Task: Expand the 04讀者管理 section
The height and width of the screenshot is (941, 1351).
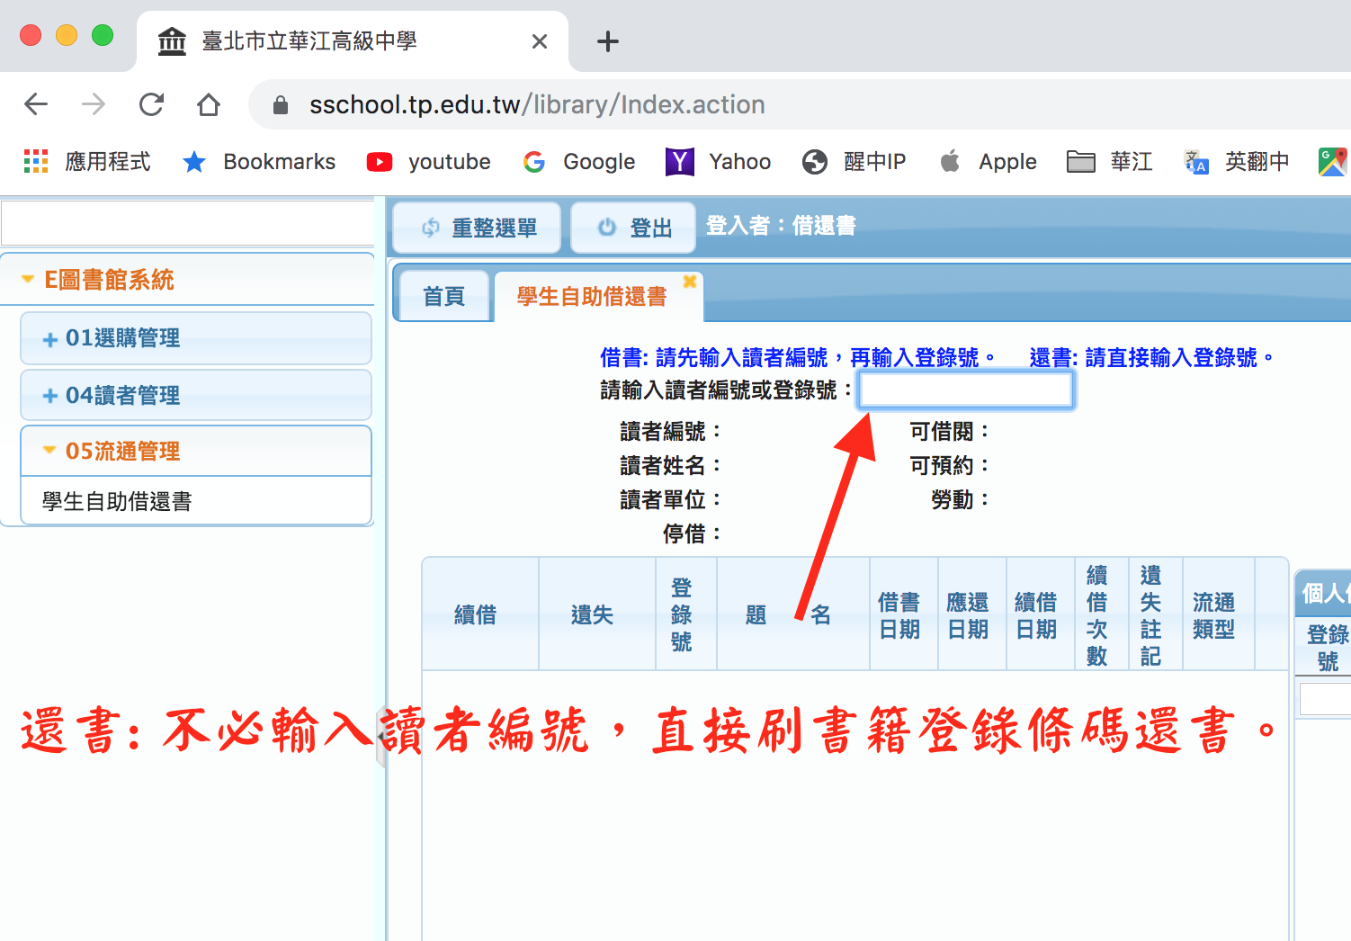Action: point(196,395)
